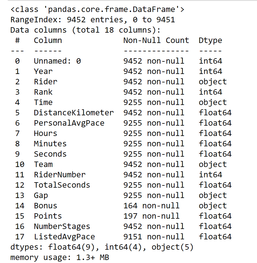Click the 'memory usage: 1.3+ MB' line
Viewport: 257px width, 263px height.
pos(60,257)
